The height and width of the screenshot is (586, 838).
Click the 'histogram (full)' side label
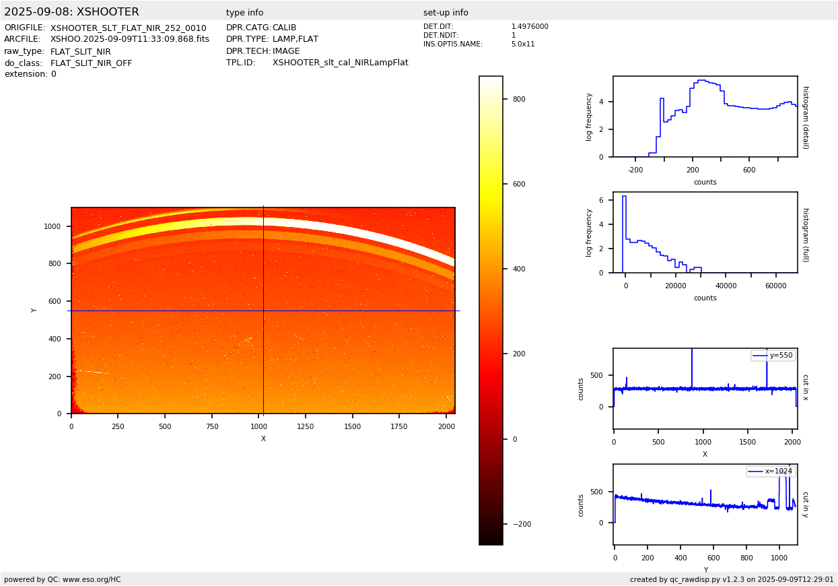coord(805,234)
